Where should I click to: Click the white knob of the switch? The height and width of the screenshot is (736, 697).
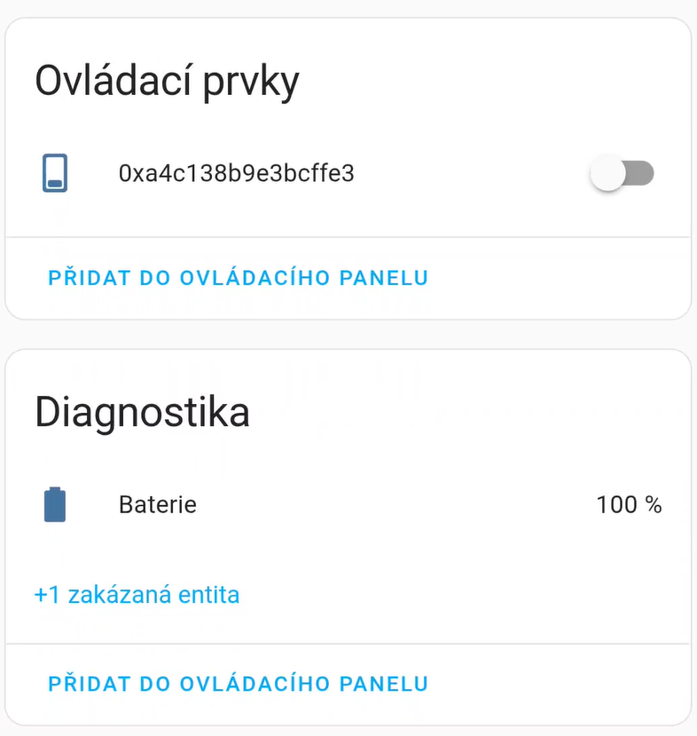coord(608,173)
